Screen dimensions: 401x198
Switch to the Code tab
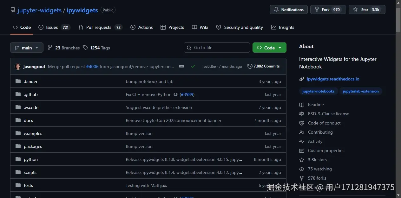22,27
